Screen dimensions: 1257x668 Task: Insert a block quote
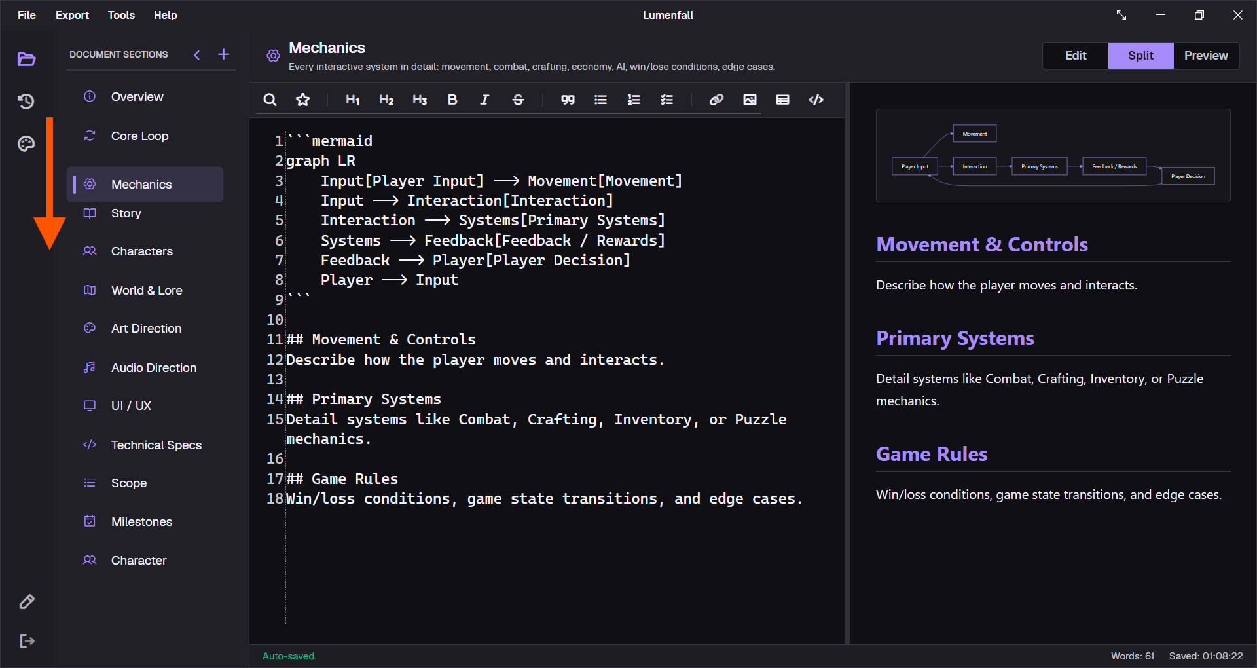tap(568, 100)
